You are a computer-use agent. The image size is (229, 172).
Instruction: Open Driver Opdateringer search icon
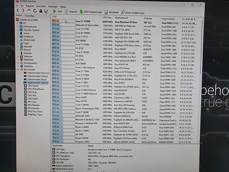click(x=123, y=12)
